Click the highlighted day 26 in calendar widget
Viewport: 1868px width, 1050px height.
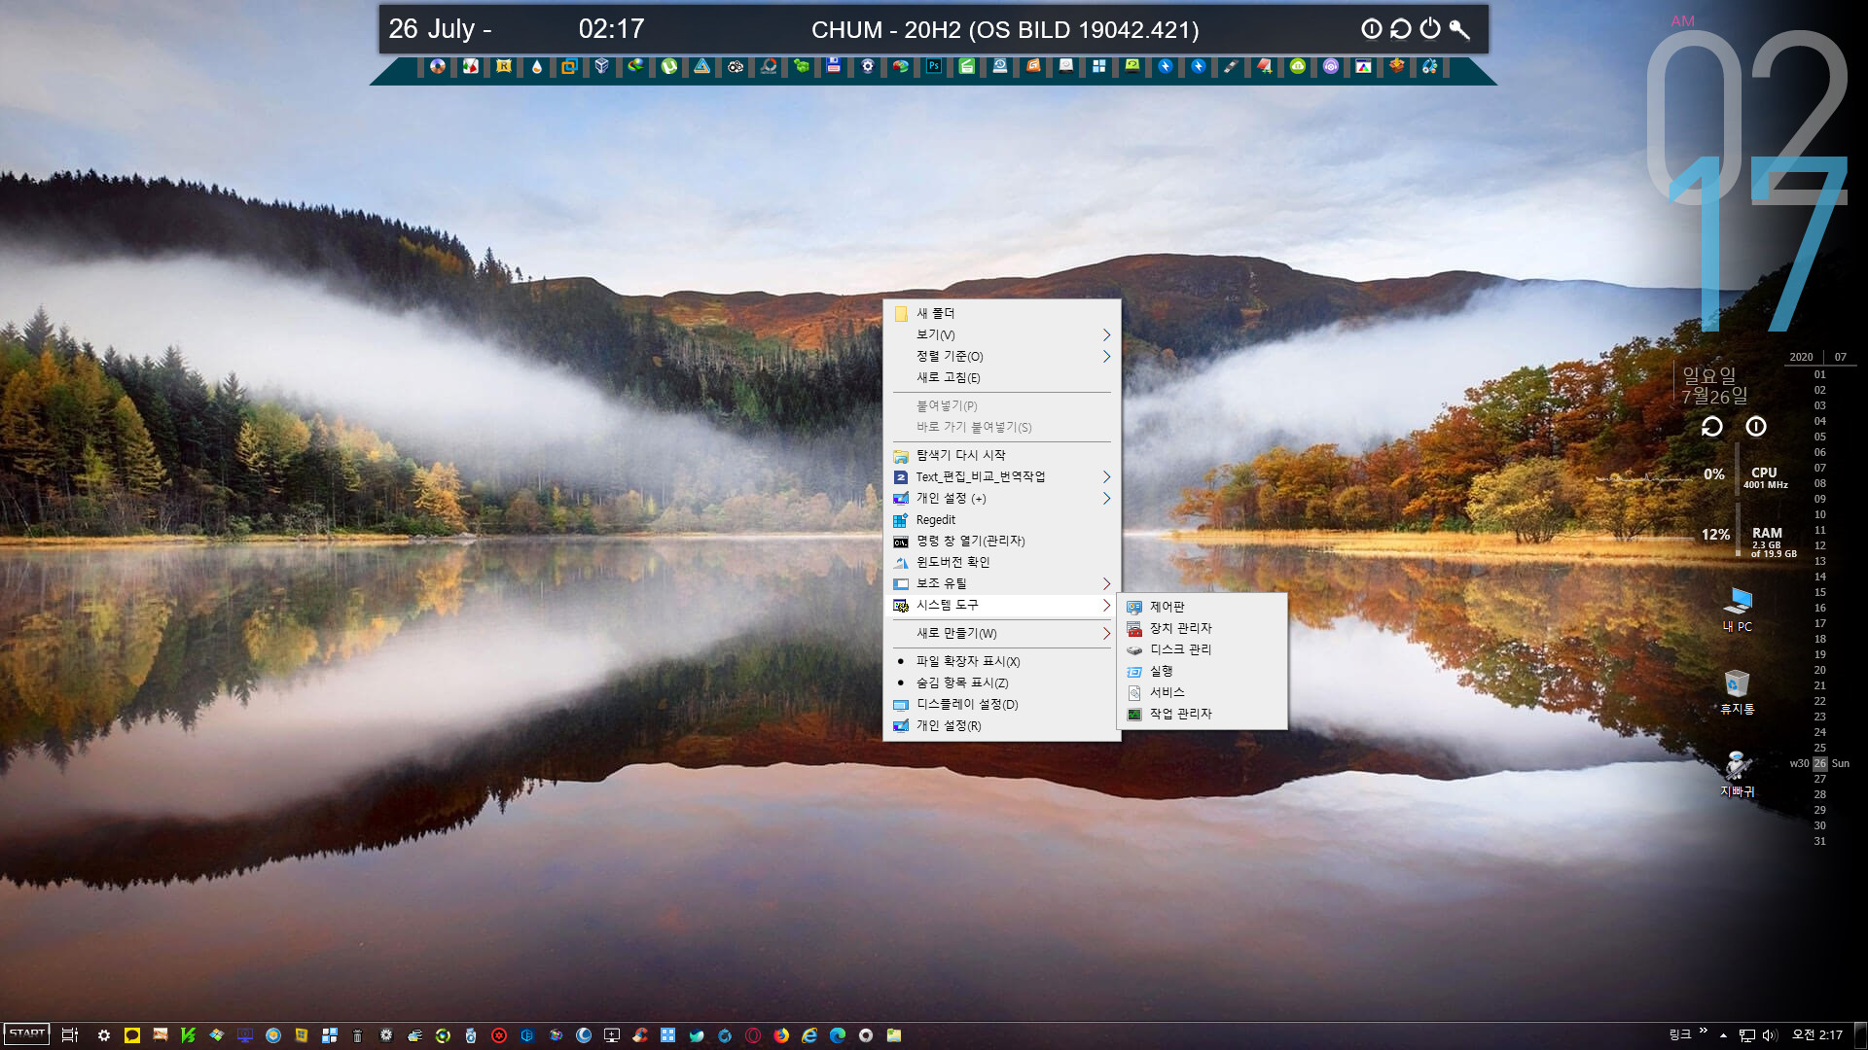tap(1819, 763)
